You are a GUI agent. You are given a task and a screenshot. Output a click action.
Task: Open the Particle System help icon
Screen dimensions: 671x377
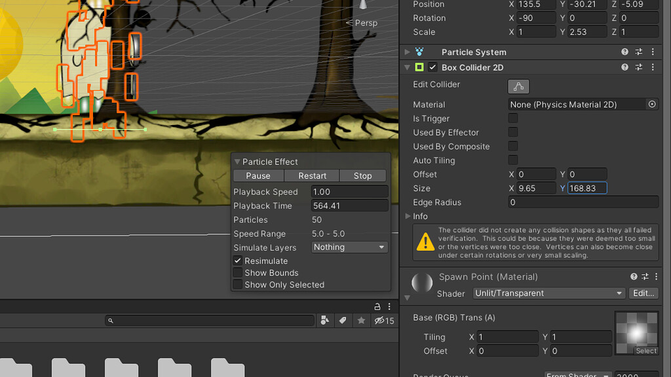point(624,52)
